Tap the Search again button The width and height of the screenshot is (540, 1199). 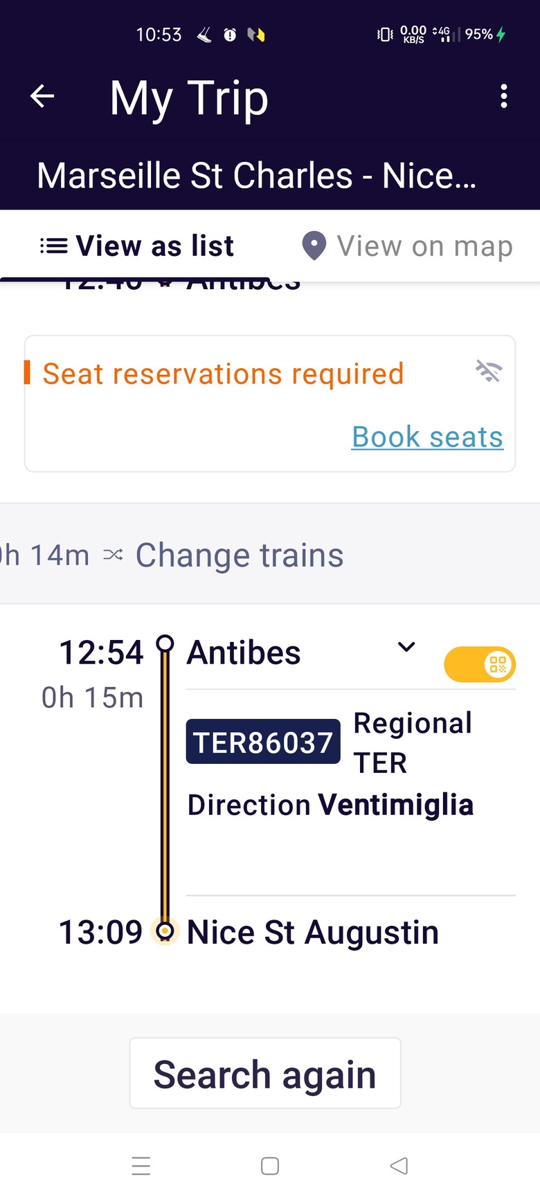(265, 1073)
